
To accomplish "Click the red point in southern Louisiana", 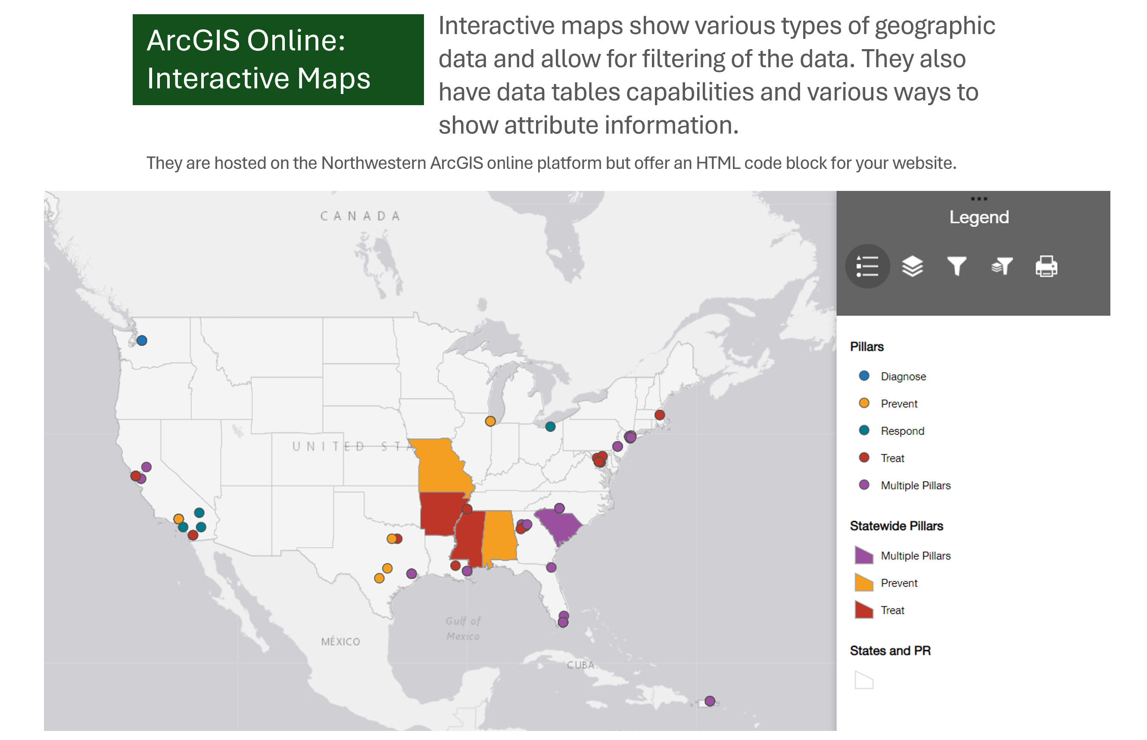I will [x=455, y=565].
